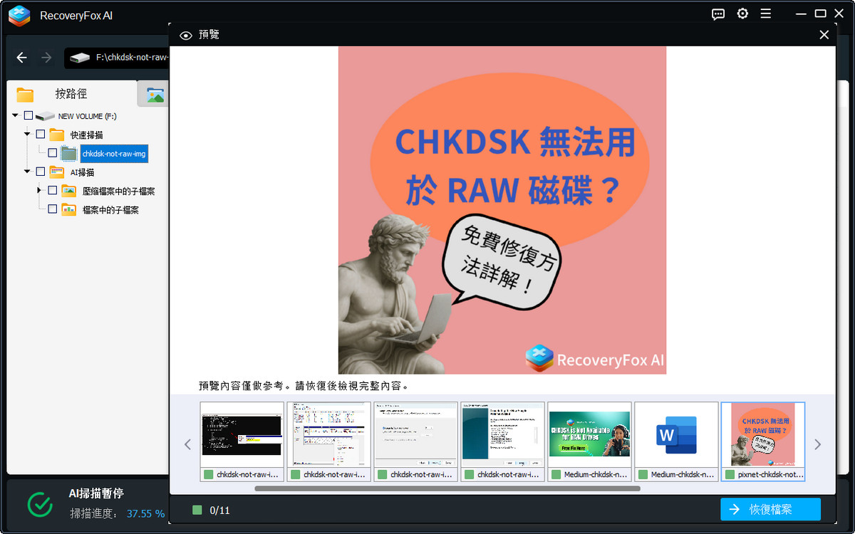The width and height of the screenshot is (855, 534).
Task: Go back with the left arrow button
Action: pyautogui.click(x=22, y=58)
